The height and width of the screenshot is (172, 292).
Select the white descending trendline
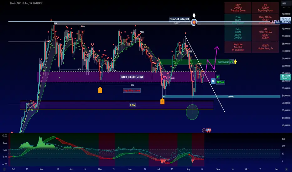[205, 74]
